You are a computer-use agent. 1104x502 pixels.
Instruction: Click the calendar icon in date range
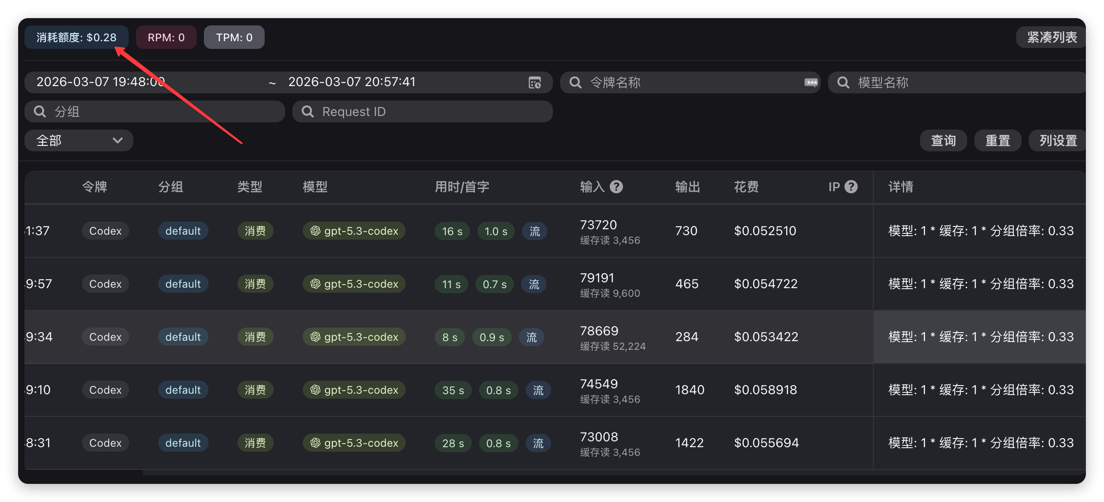pyautogui.click(x=535, y=82)
